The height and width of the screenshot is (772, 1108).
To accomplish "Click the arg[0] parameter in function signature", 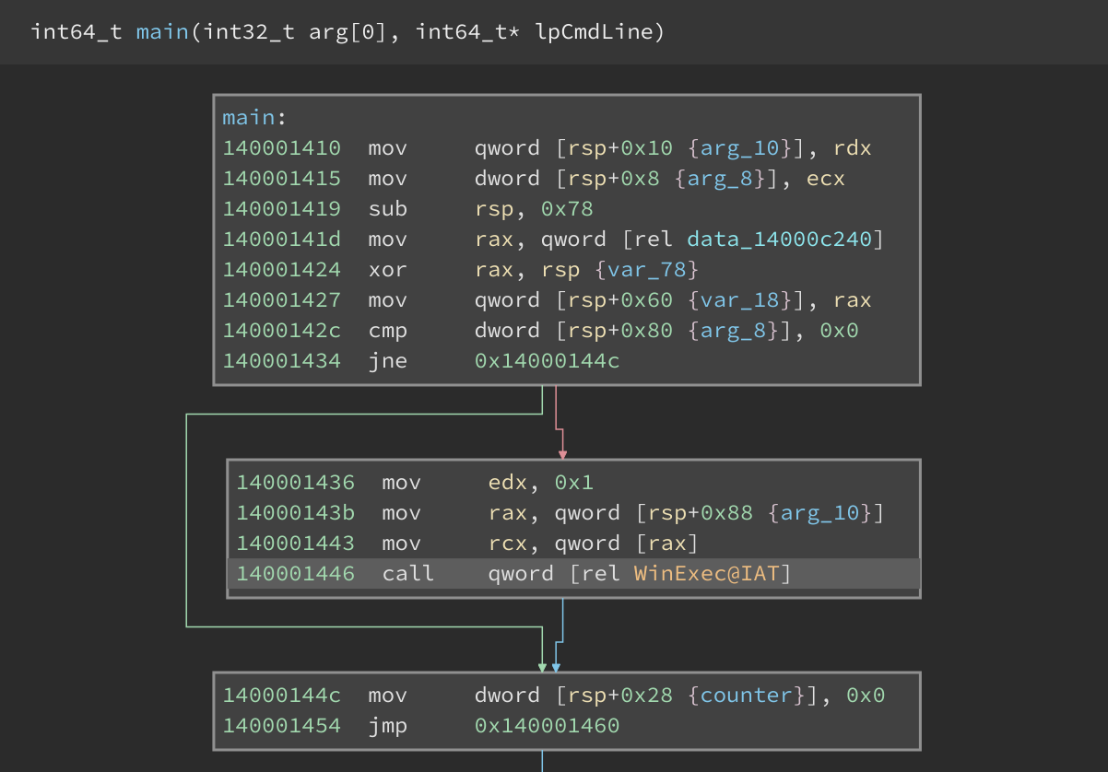I will coord(348,32).
